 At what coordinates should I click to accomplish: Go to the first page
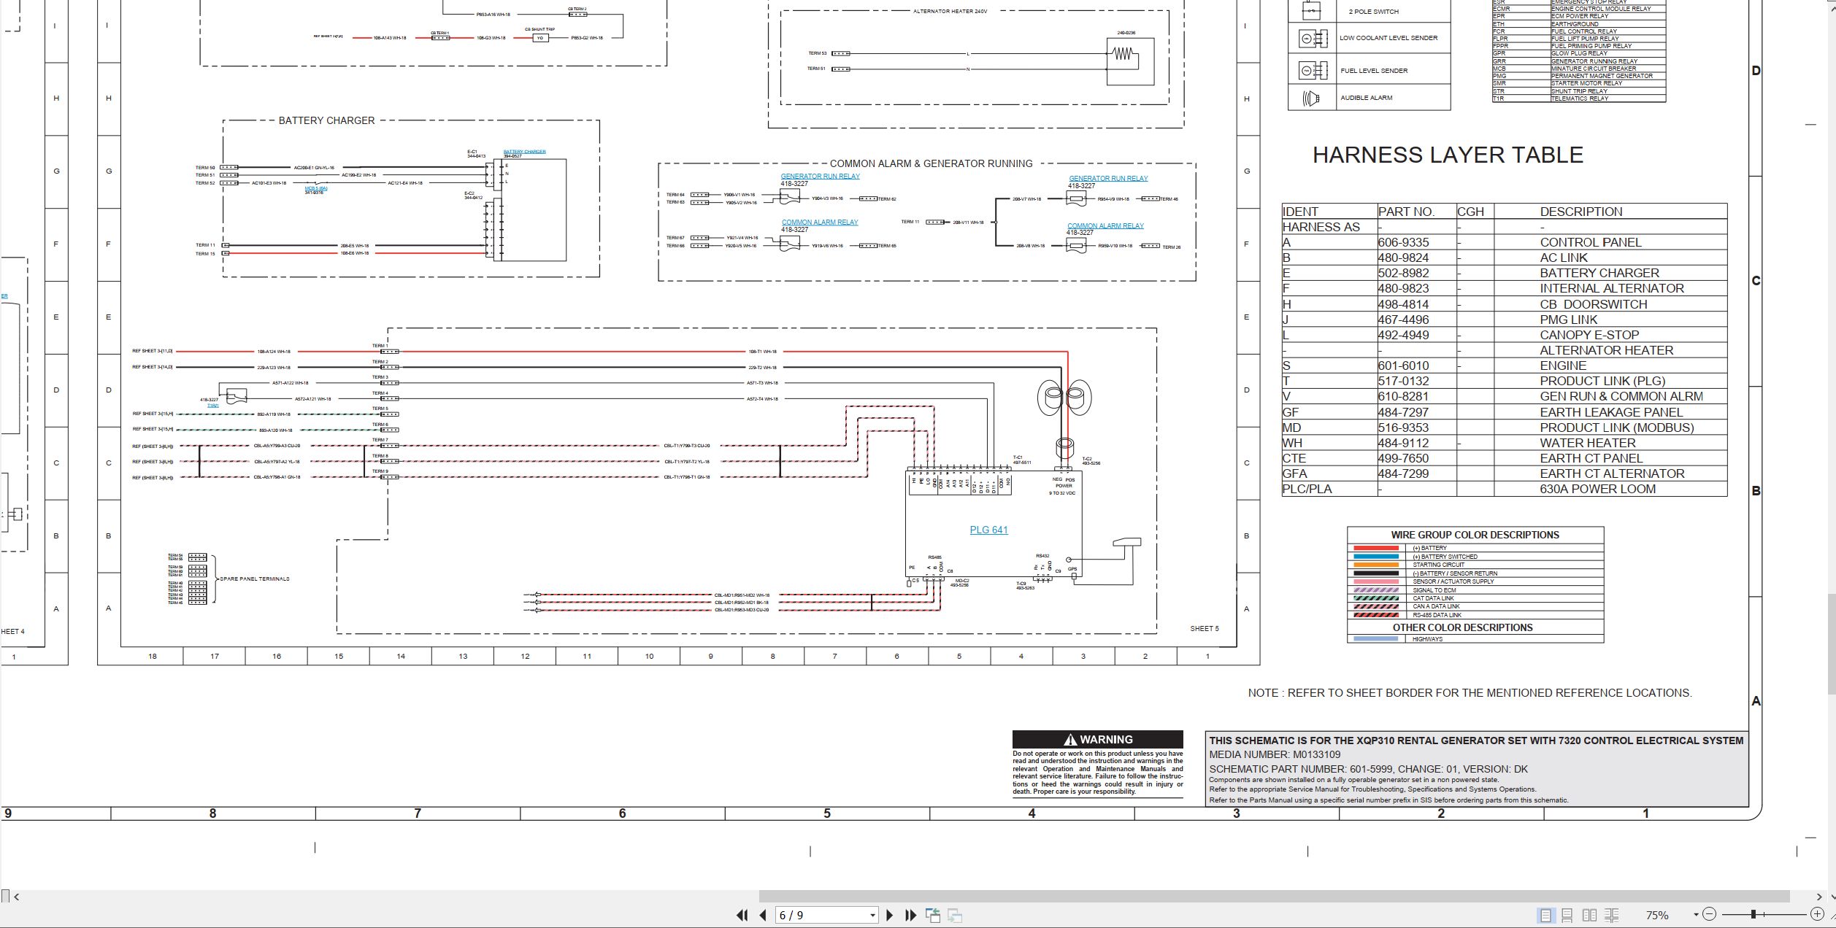pyautogui.click(x=742, y=915)
